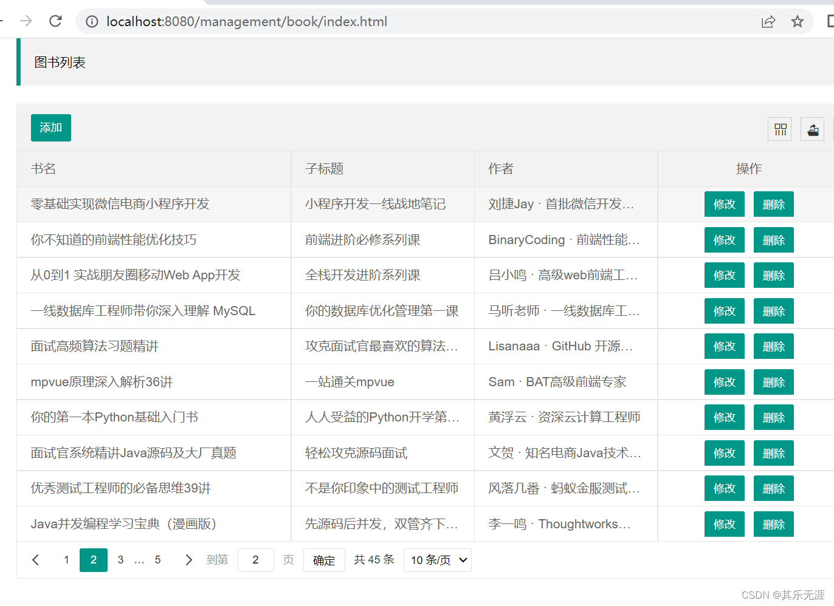
Task: Delete the 从0到1 实战朋友圈 row
Action: point(774,275)
